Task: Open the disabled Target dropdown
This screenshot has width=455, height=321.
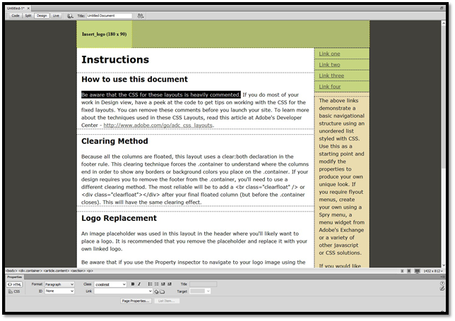Action: pyautogui.click(x=200, y=291)
